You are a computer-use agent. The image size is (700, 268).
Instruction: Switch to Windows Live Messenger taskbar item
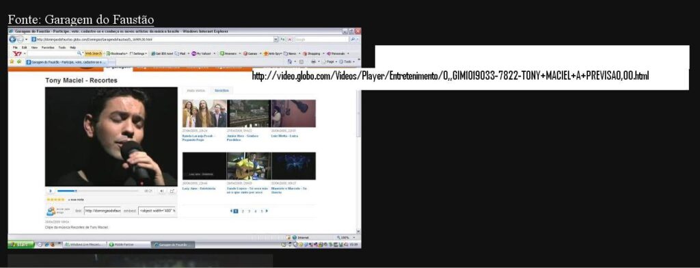tap(85, 245)
